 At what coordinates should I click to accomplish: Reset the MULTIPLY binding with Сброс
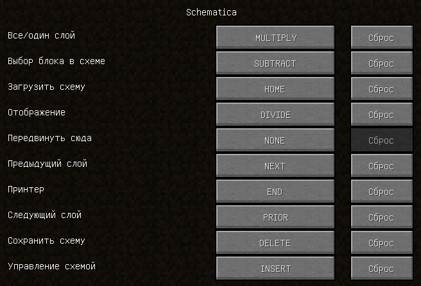coord(381,38)
